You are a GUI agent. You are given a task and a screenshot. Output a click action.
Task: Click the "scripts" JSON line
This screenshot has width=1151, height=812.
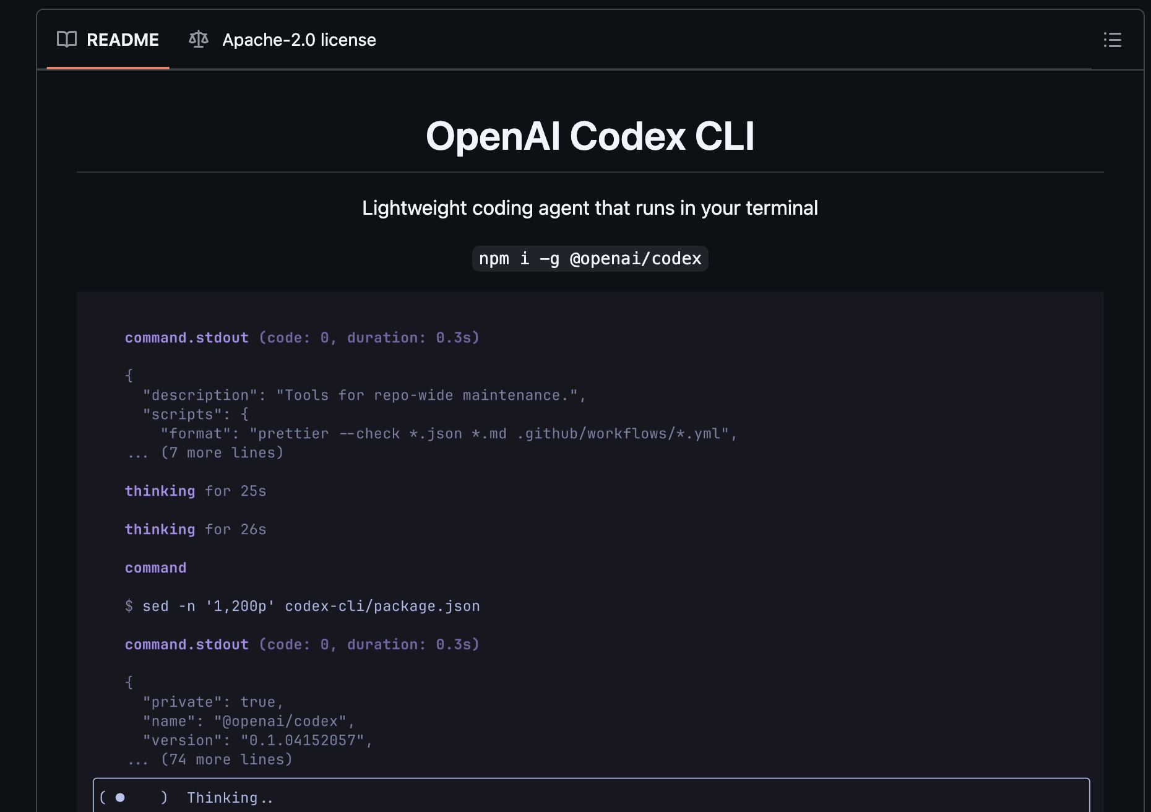click(196, 415)
